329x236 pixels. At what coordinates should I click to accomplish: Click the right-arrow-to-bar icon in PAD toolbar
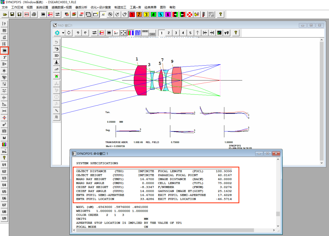[x=212, y=33]
